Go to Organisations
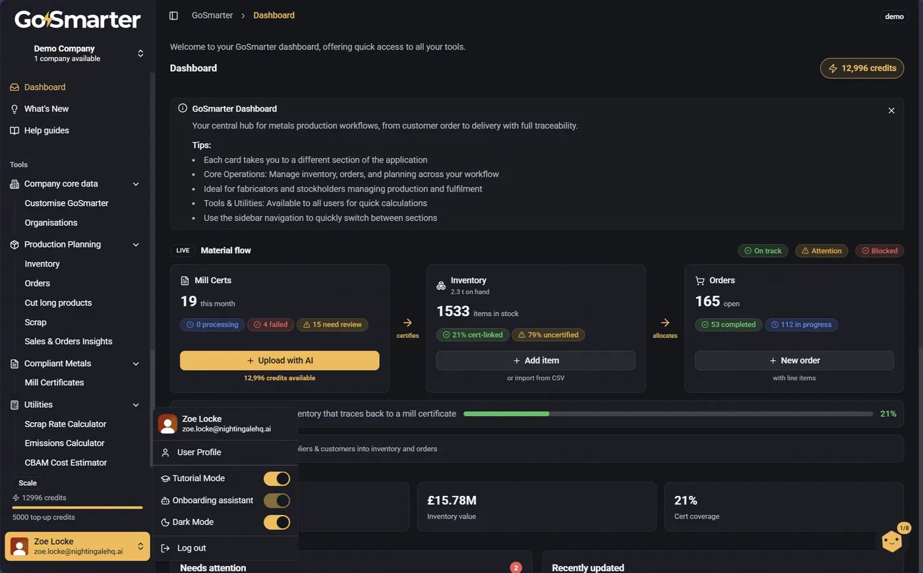Screen dimensions: 923x573 tap(51, 223)
